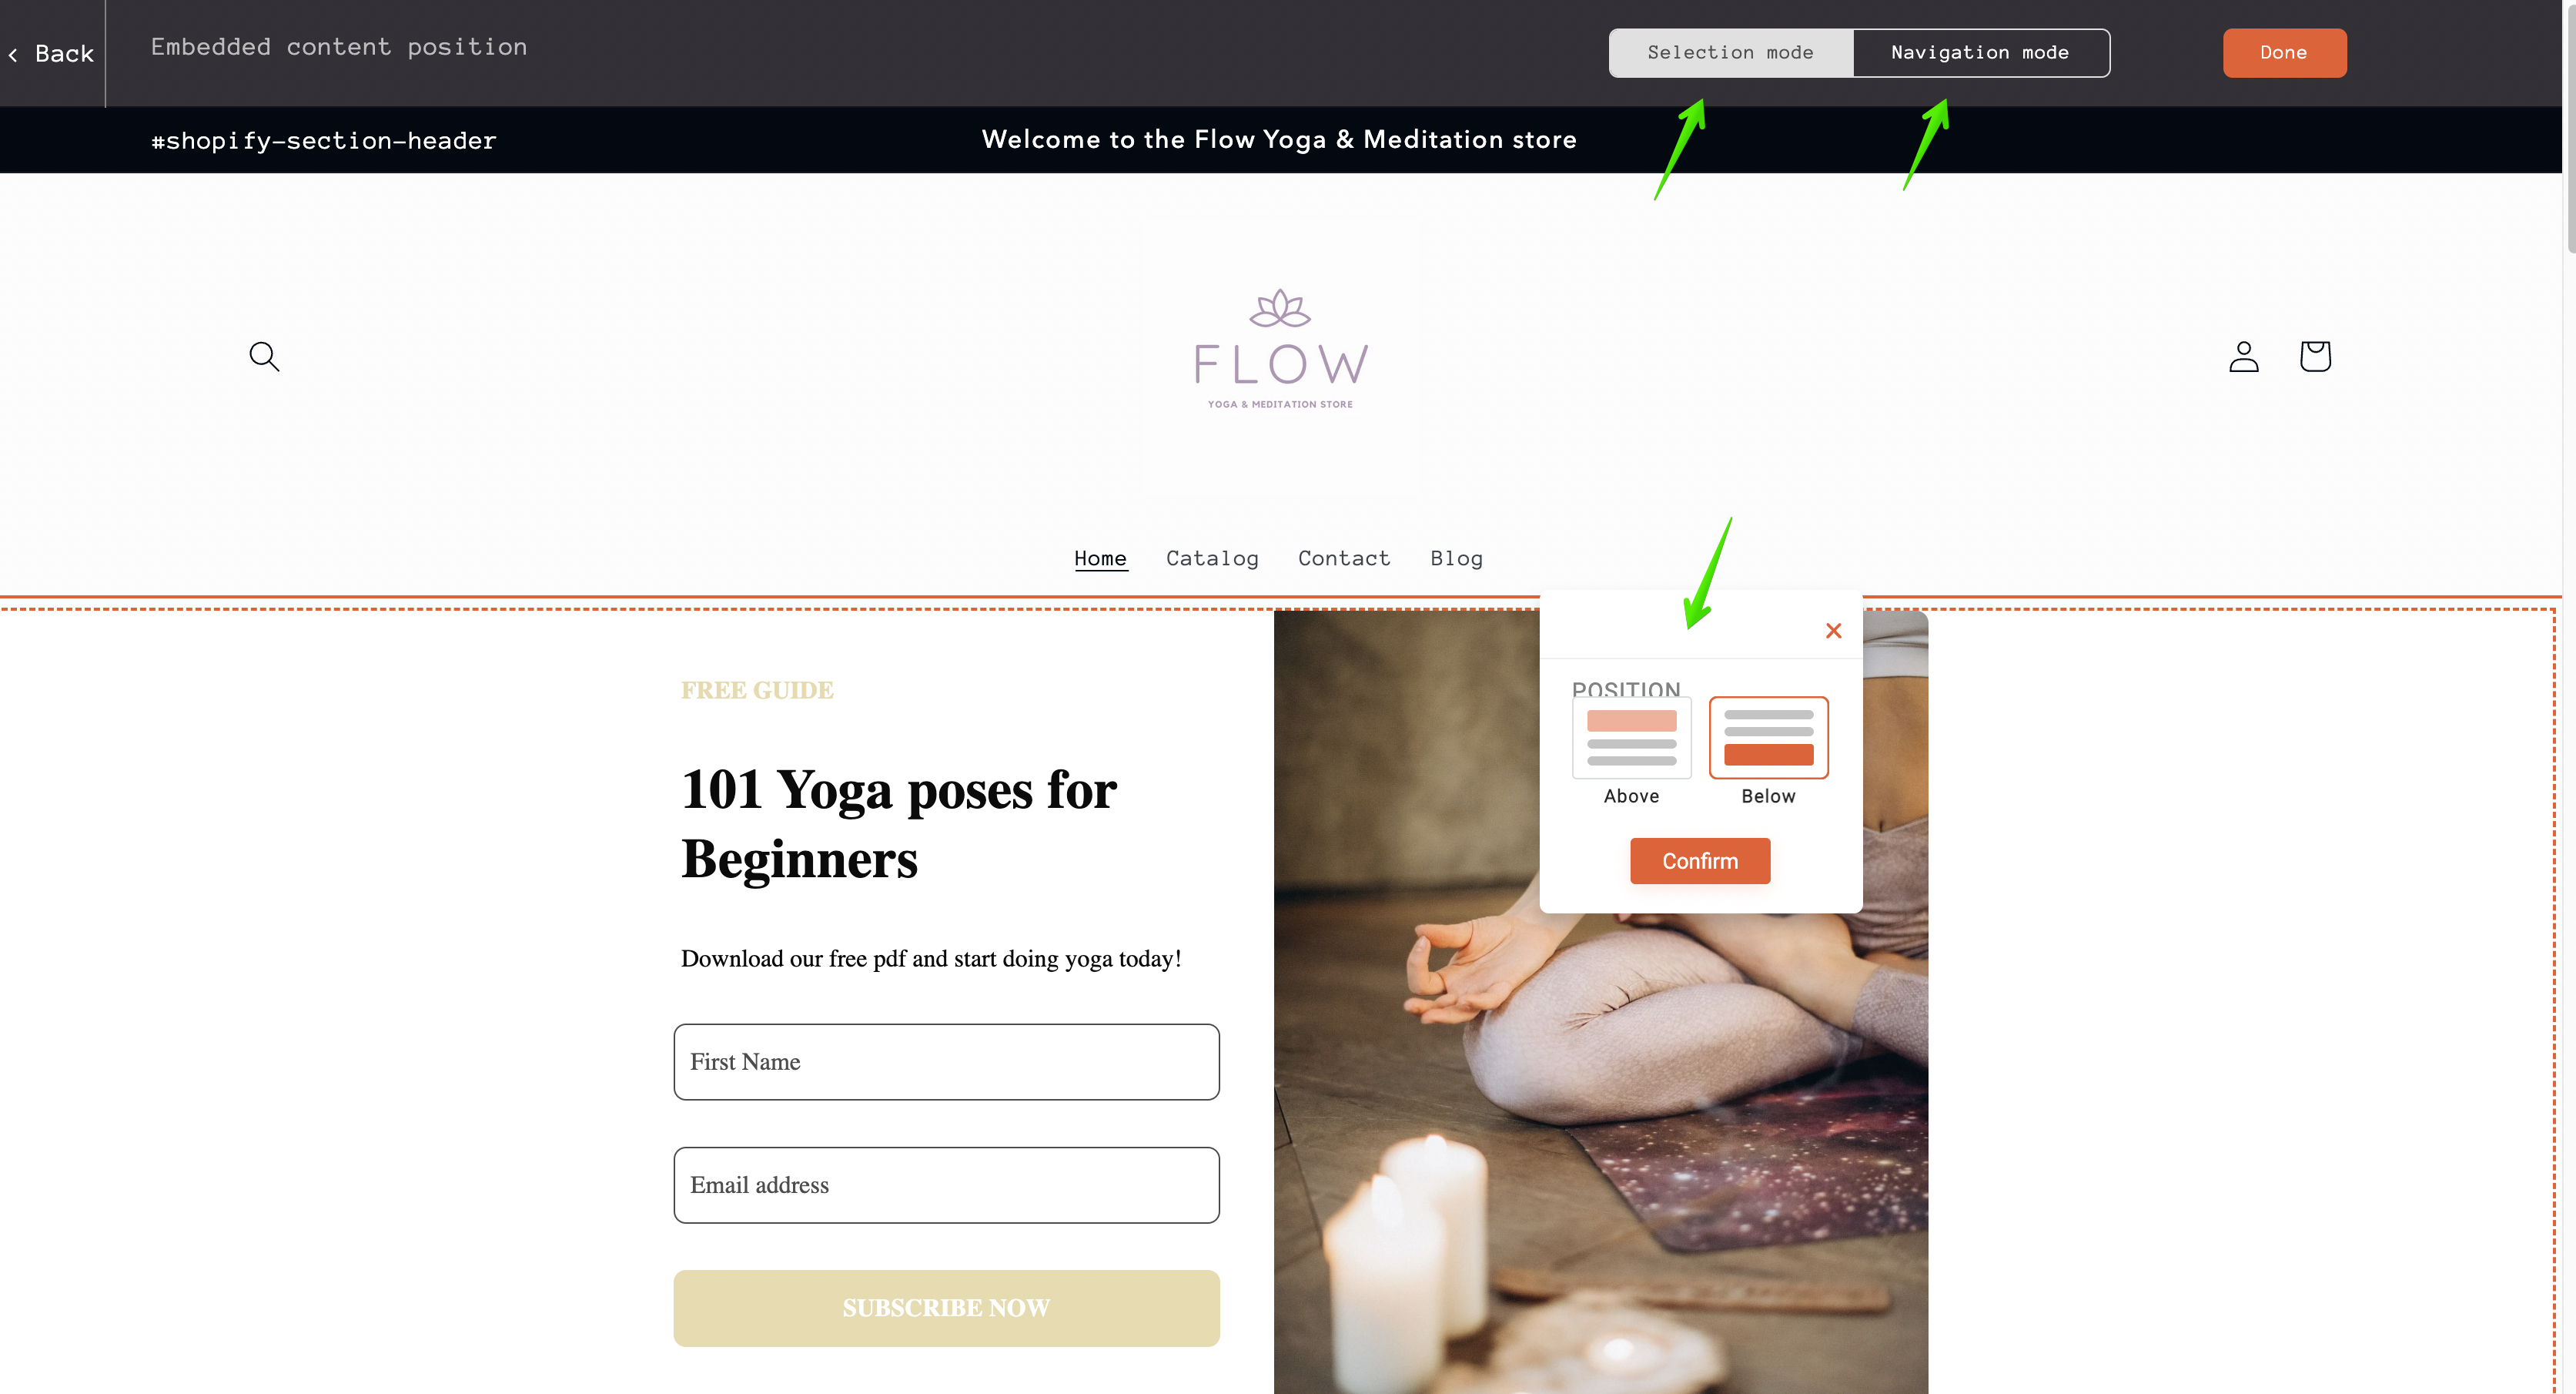This screenshot has height=1394, width=2576.
Task: Click the Confirm button
Action: click(x=1700, y=860)
